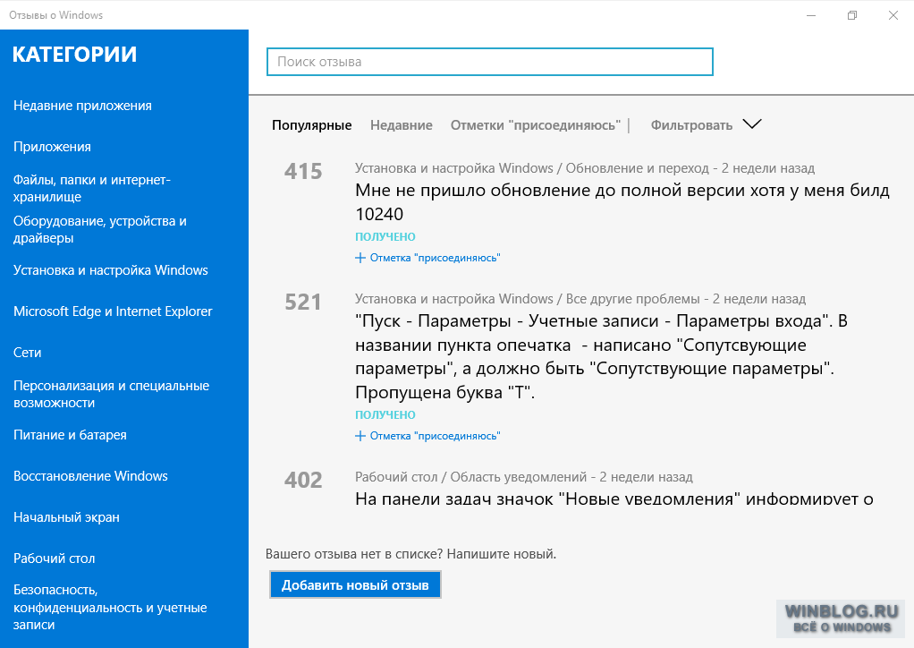Click the 521 vote count
The height and width of the screenshot is (648, 914).
coord(303,303)
